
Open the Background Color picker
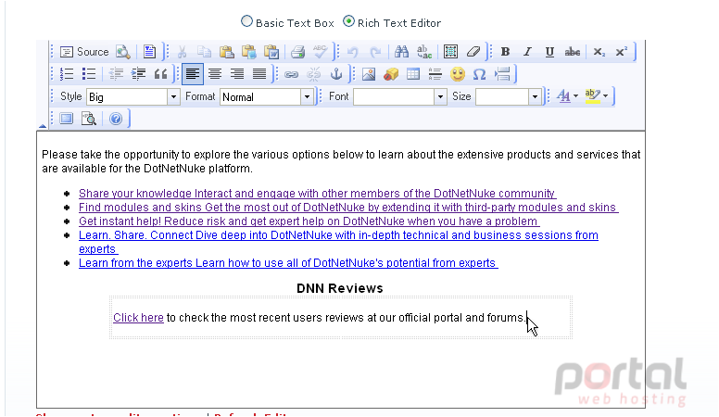coord(597,96)
